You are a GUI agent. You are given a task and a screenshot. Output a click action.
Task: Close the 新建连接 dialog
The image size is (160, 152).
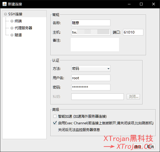tap(154, 4)
